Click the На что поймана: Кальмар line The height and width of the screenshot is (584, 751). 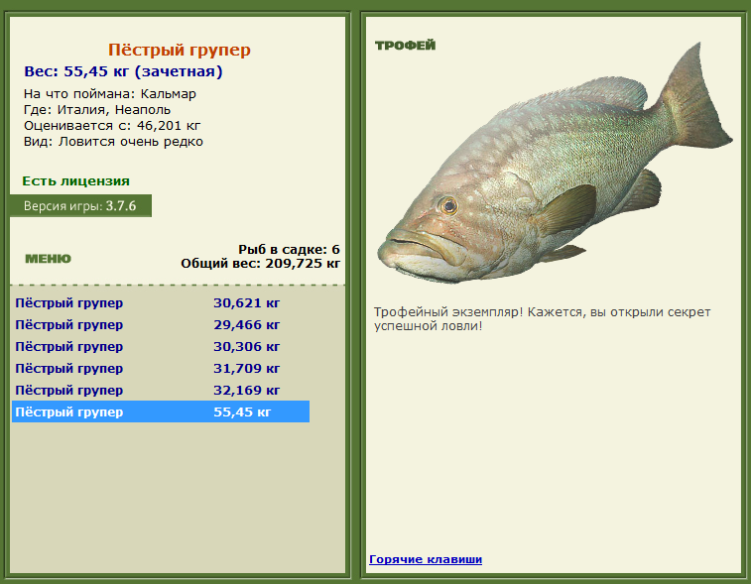tap(110, 94)
